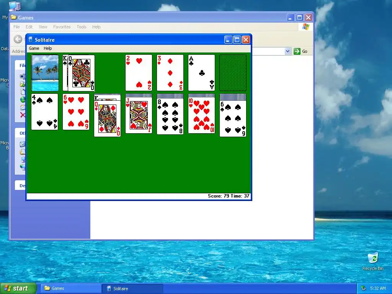The width and height of the screenshot is (392, 294).
Task: Click the 2 of Hearts foundation pile
Action: [139, 73]
